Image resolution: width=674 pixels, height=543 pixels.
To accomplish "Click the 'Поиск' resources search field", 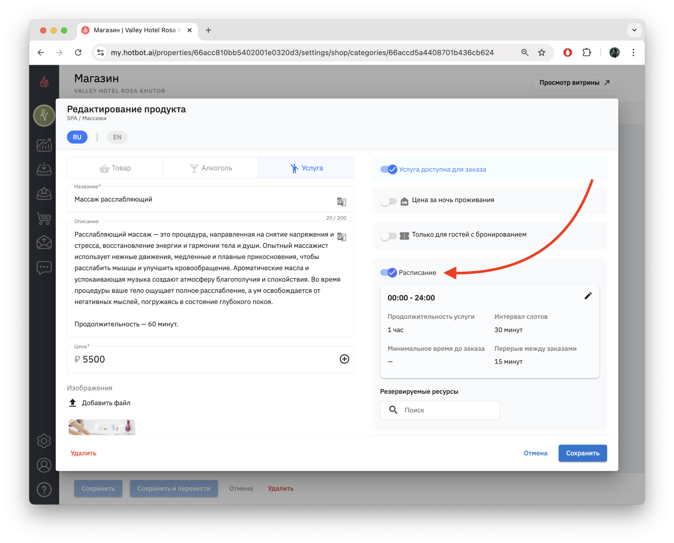I will [x=440, y=410].
